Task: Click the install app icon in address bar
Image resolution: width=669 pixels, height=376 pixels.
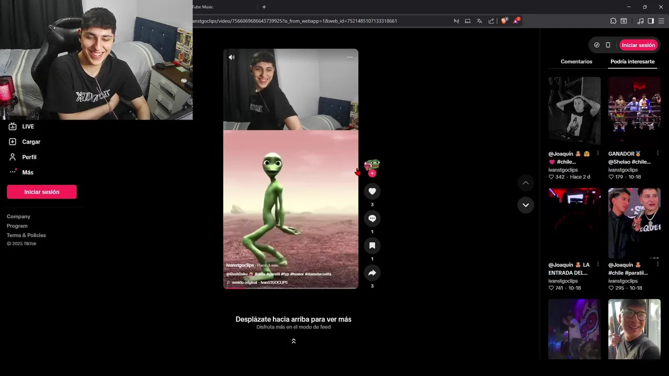Action: [x=468, y=21]
